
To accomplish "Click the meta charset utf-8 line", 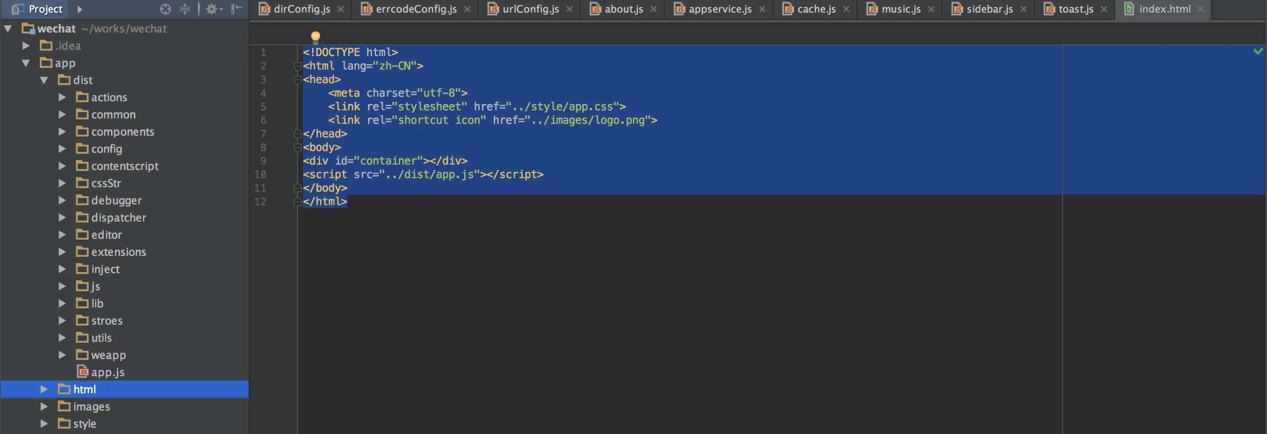I will coord(398,93).
